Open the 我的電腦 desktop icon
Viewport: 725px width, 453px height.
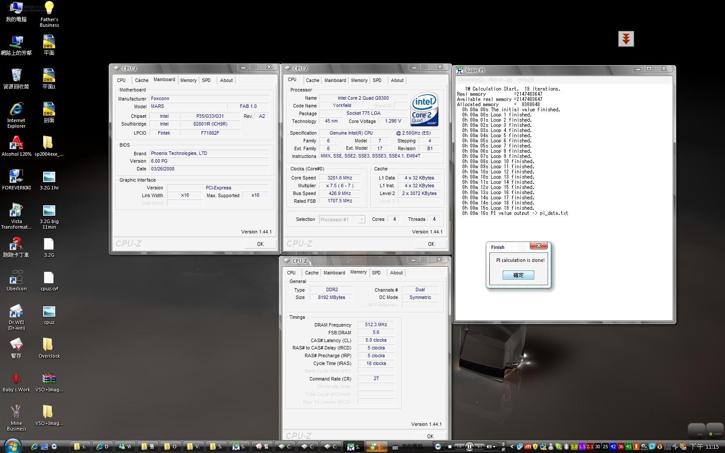click(16, 12)
